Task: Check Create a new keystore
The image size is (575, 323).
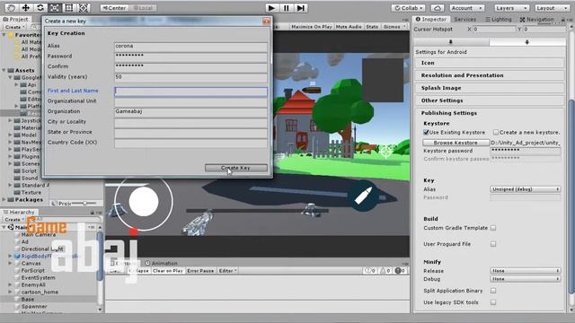Action: point(496,132)
